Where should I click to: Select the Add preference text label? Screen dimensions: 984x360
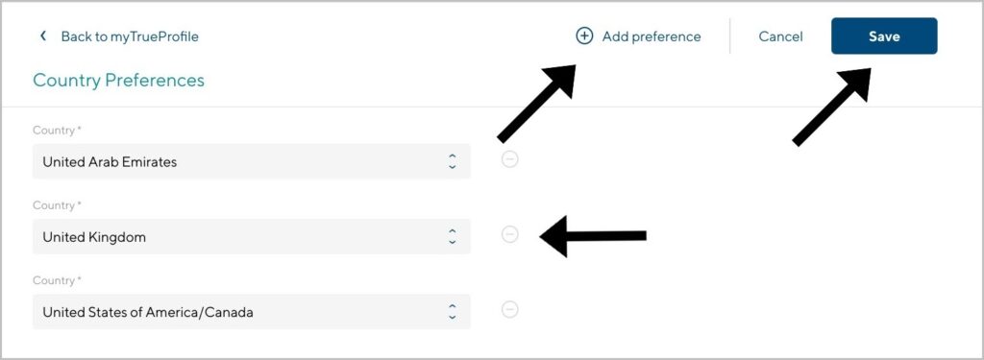[x=652, y=36]
